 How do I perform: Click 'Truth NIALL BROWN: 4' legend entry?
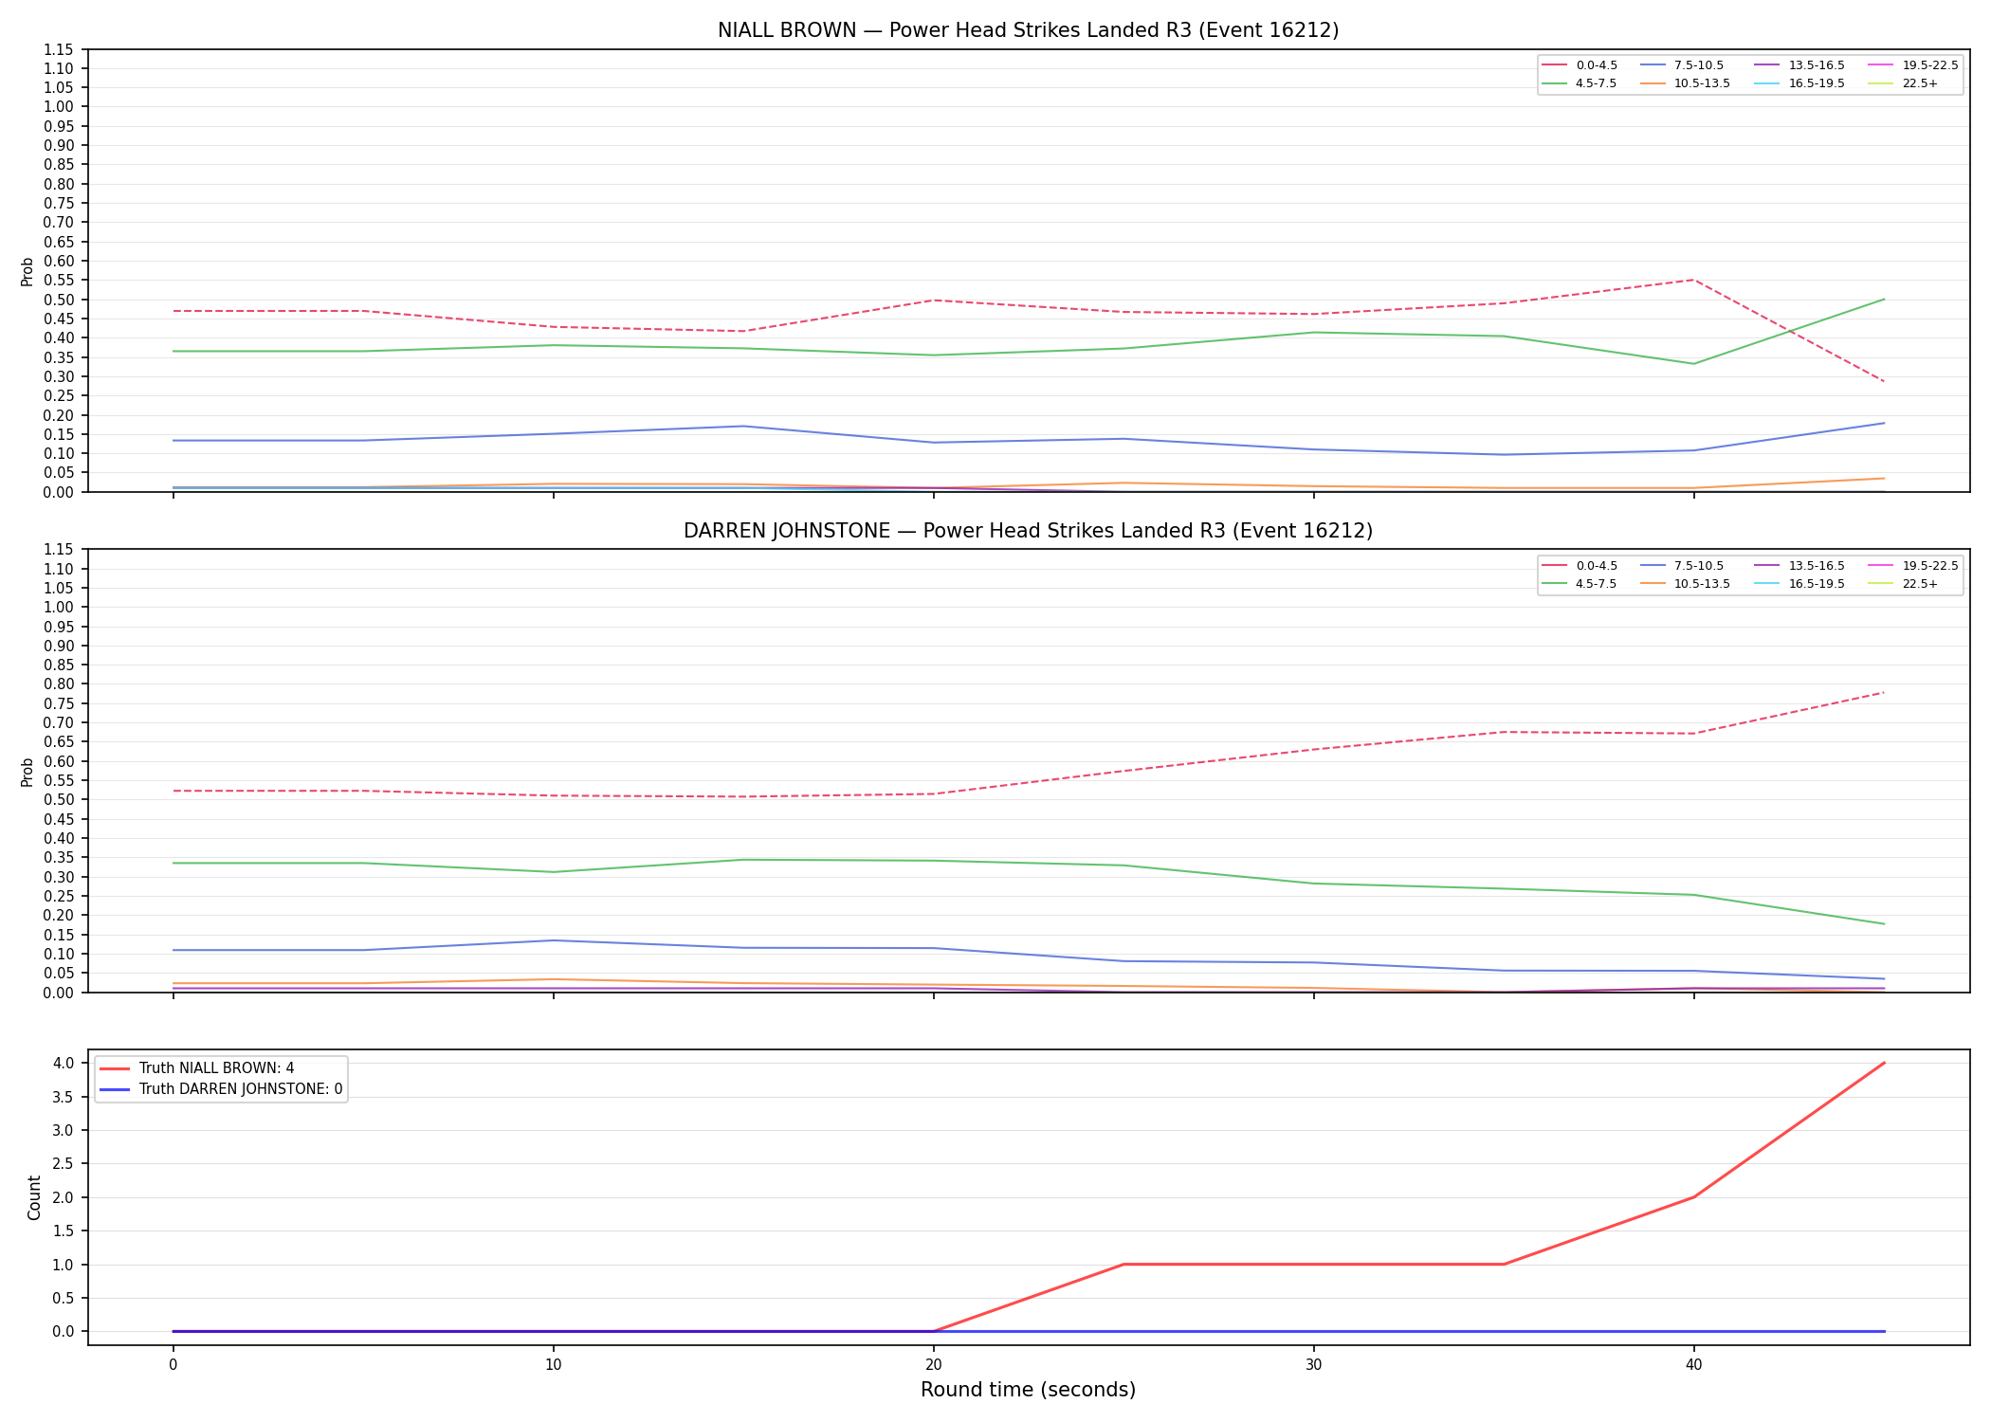197,1068
